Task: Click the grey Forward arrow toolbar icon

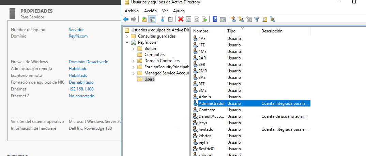Action: click(133, 19)
